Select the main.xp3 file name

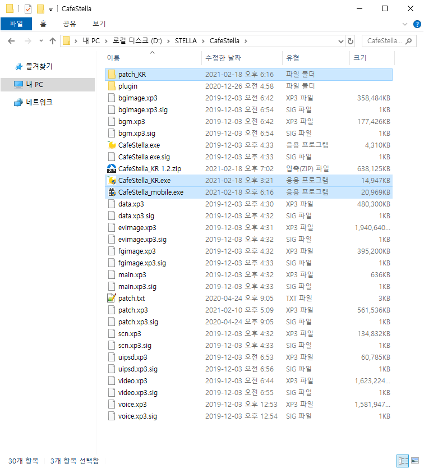[132, 275]
